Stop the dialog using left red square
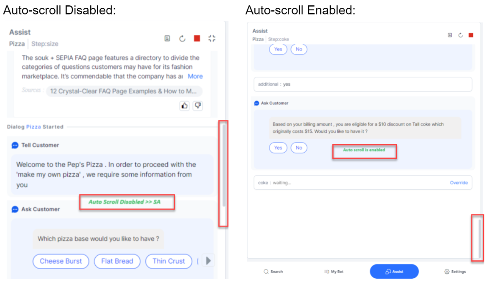Viewport: 489px width, 284px height. 197,38
